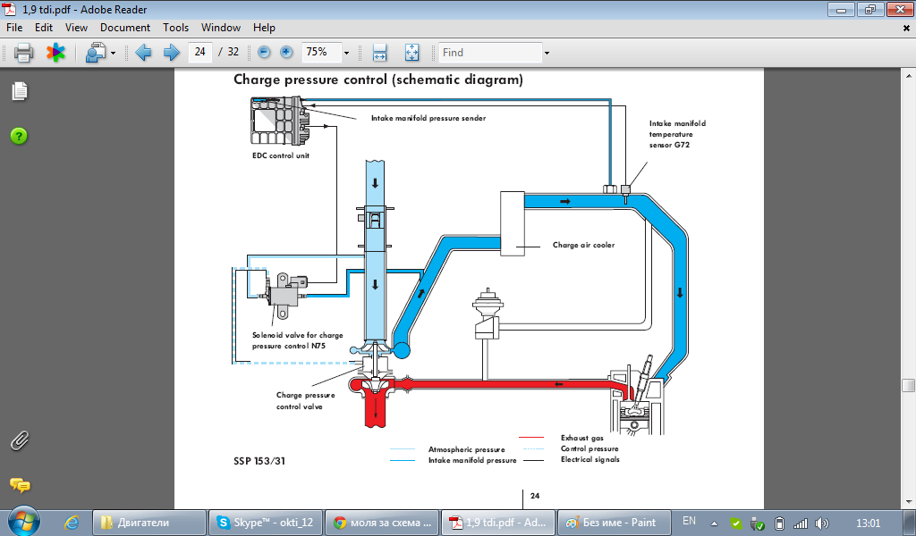Open the colorful collaboration star icon

[x=55, y=53]
